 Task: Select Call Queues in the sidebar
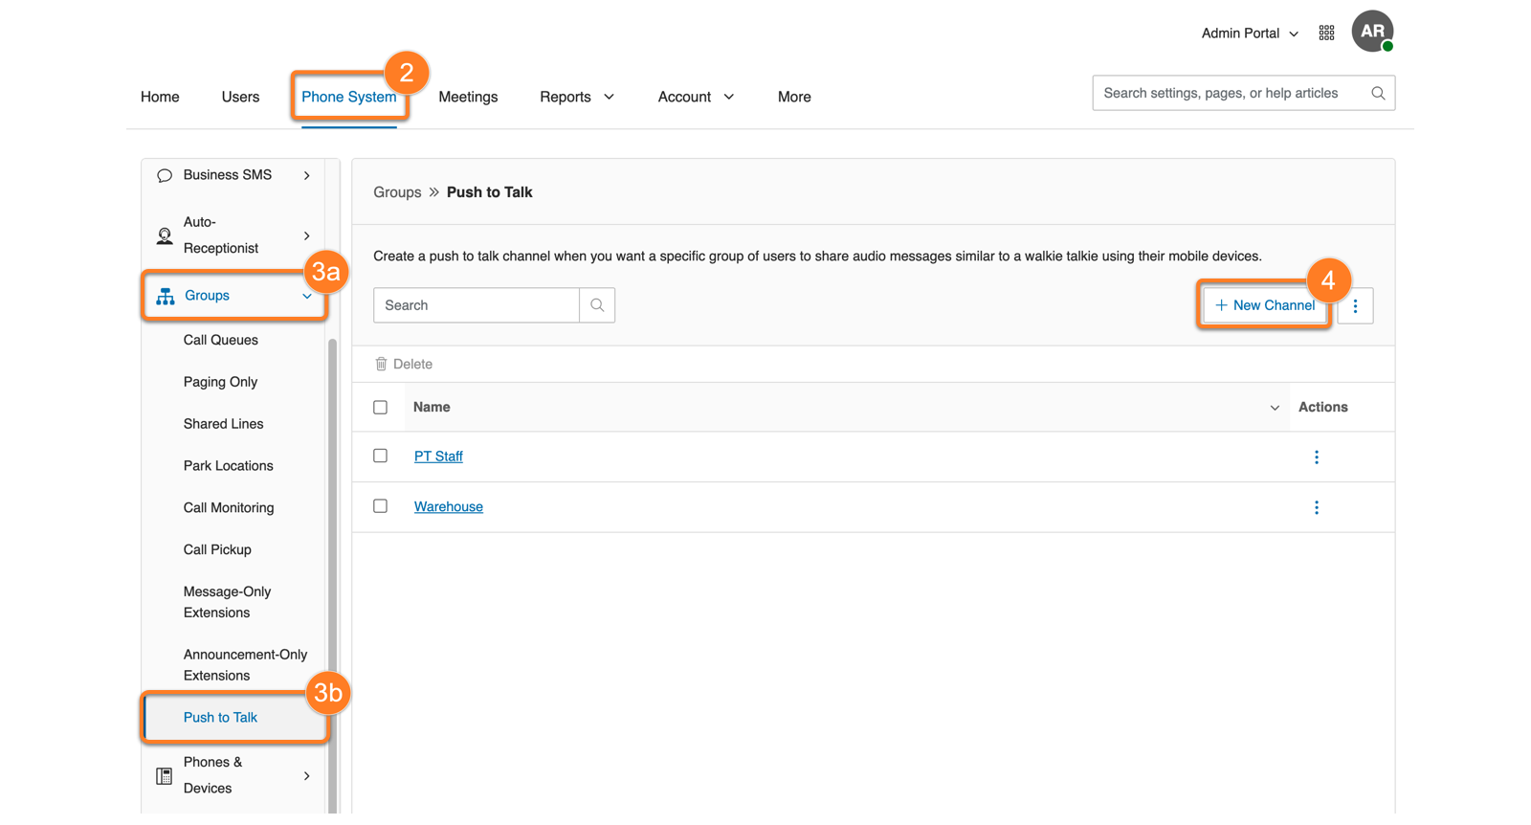(x=221, y=341)
